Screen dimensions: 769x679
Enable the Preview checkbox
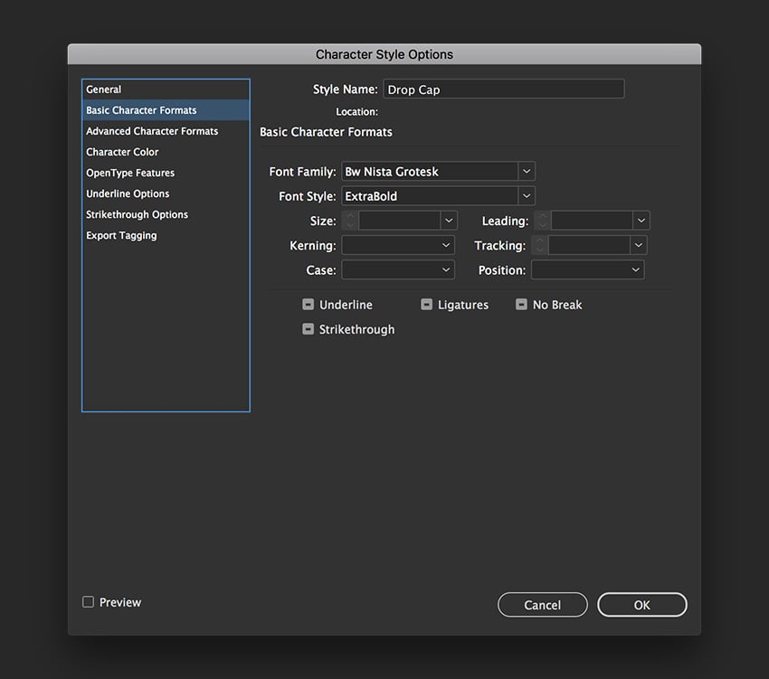pos(88,601)
